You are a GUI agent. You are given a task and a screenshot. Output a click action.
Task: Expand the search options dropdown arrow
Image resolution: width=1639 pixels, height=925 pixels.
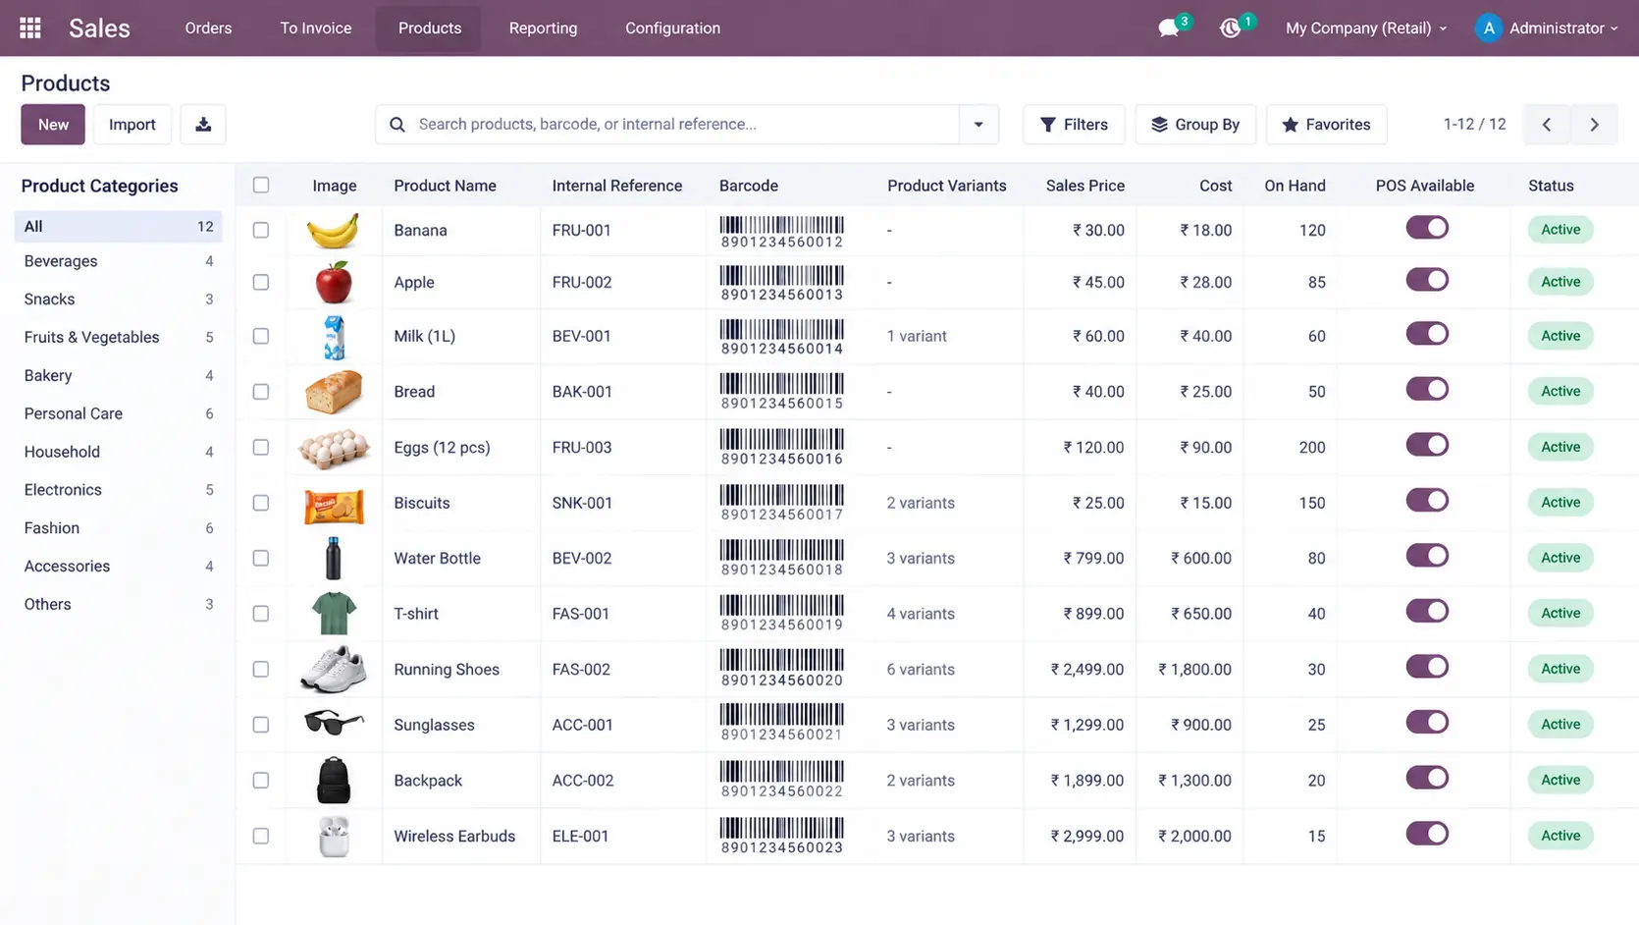978,125
